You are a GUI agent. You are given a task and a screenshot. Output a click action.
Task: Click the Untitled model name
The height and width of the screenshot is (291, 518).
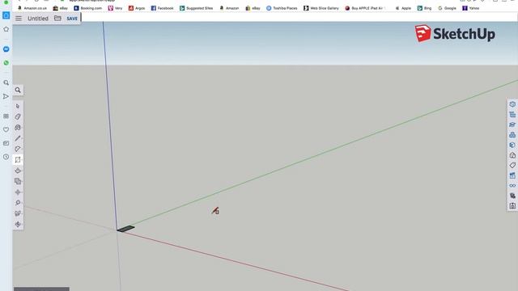point(38,19)
